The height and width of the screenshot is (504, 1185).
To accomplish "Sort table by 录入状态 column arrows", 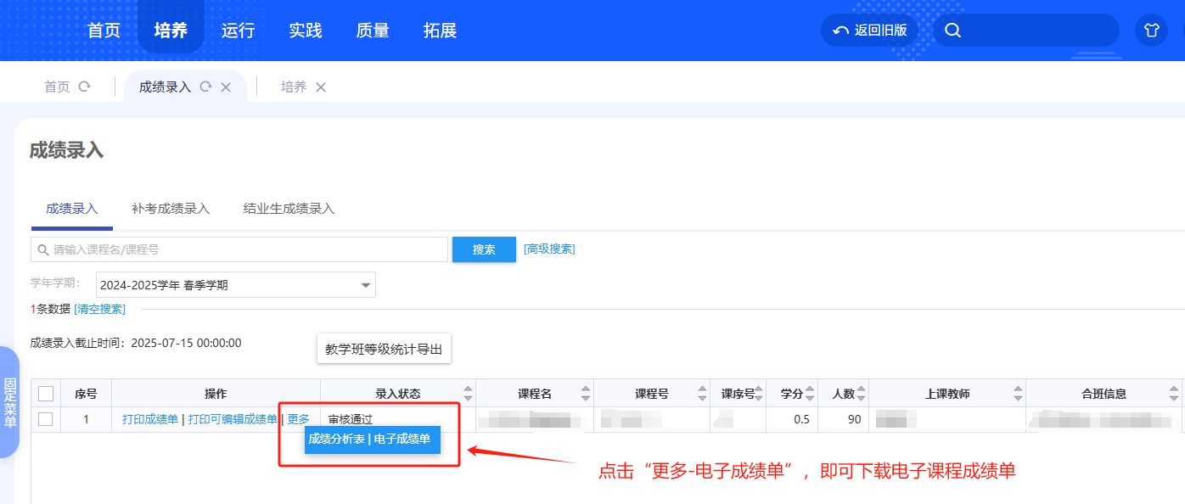I will [468, 394].
